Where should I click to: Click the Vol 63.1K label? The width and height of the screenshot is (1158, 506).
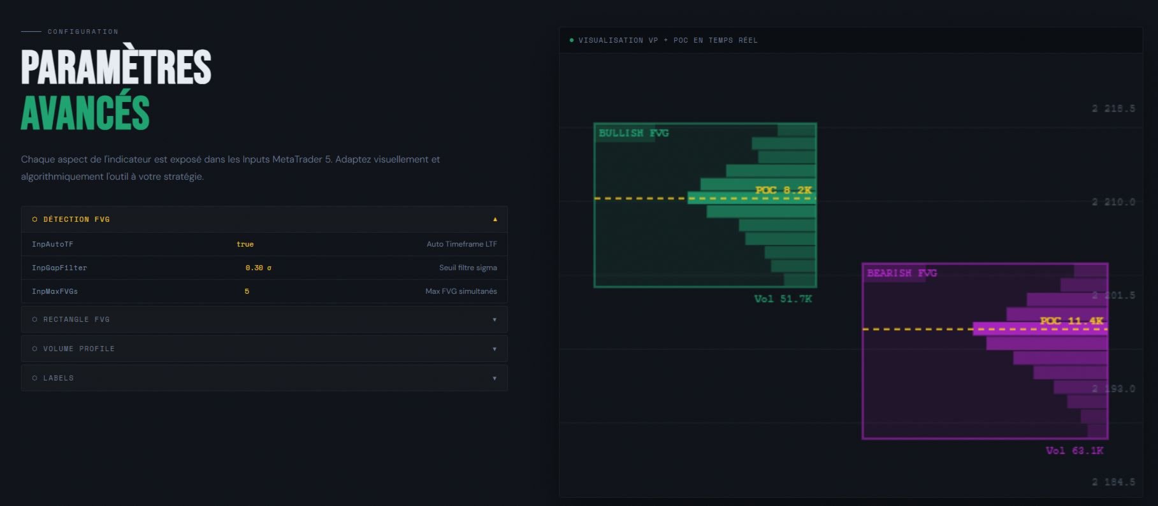point(1075,451)
